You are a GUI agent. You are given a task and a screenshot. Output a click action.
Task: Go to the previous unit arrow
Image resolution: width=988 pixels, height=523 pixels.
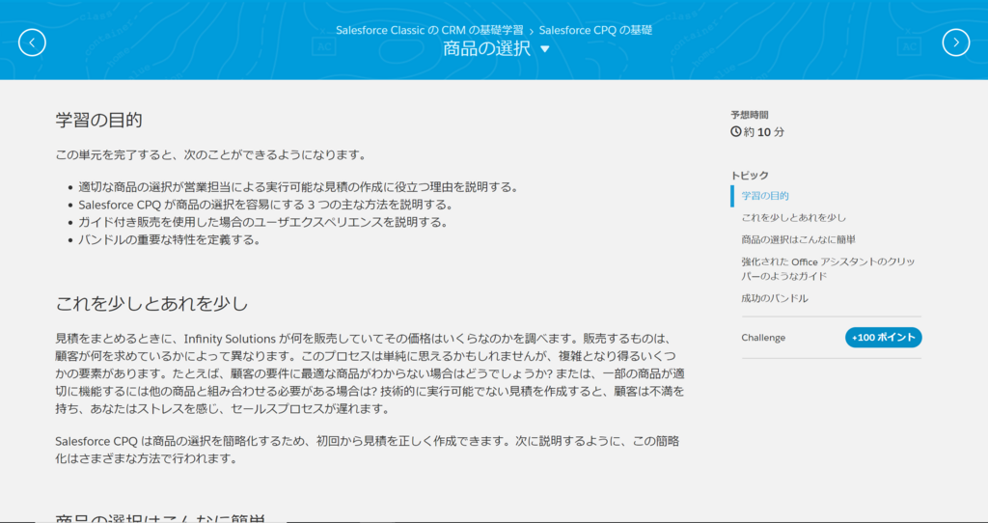[x=32, y=42]
